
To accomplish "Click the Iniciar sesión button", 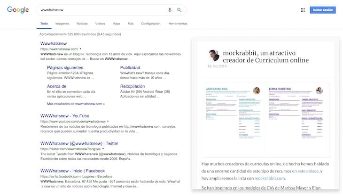I will (x=323, y=10).
